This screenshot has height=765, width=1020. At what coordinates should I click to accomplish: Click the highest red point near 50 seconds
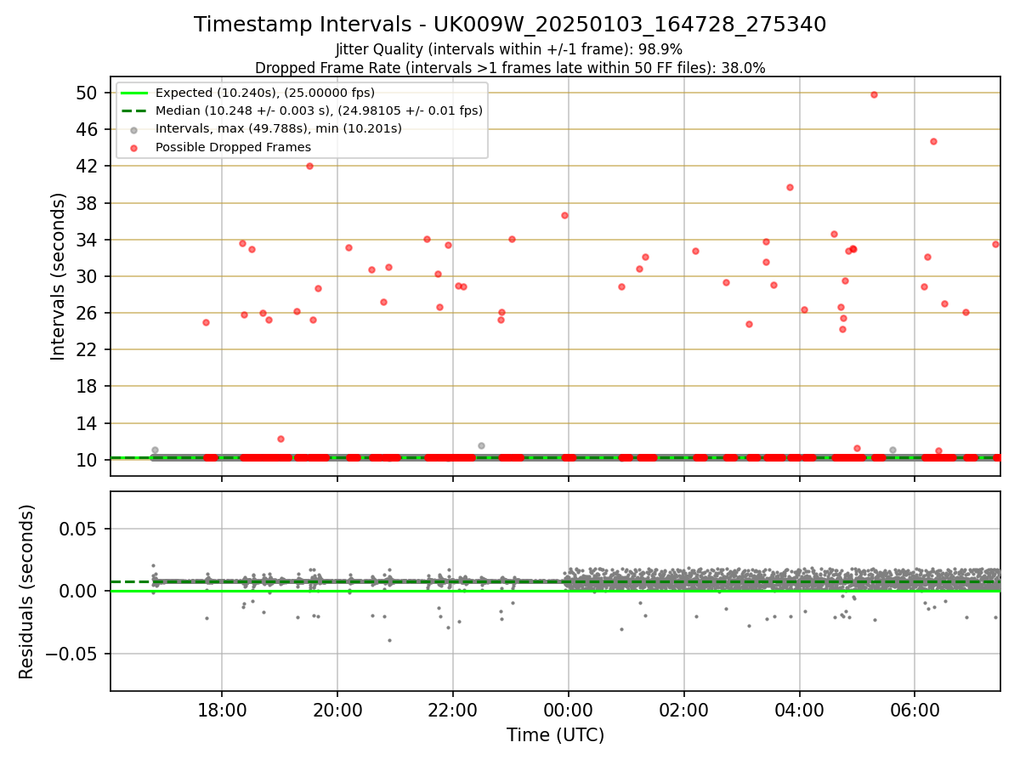[874, 94]
